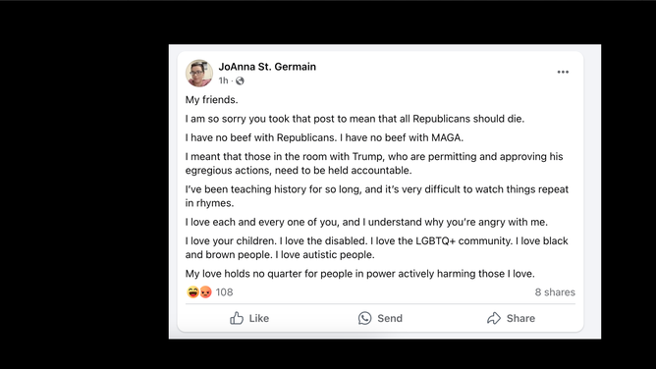Click the Share button label

(520, 318)
